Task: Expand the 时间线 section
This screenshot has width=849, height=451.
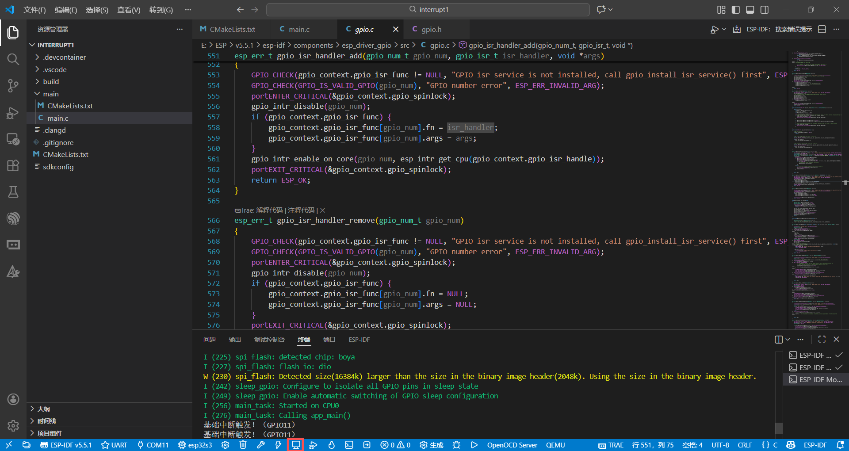Action: point(46,421)
